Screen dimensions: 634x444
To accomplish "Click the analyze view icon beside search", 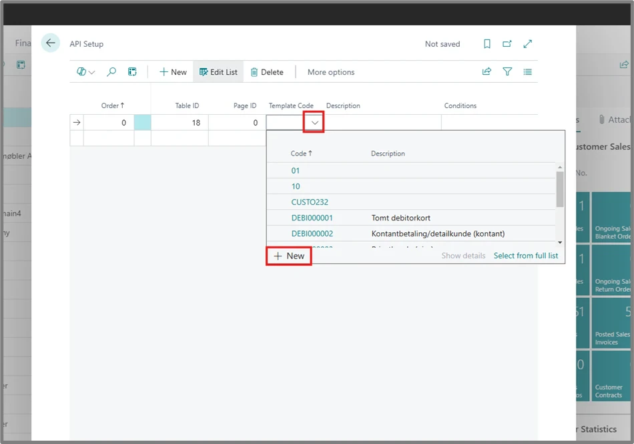I will (132, 72).
